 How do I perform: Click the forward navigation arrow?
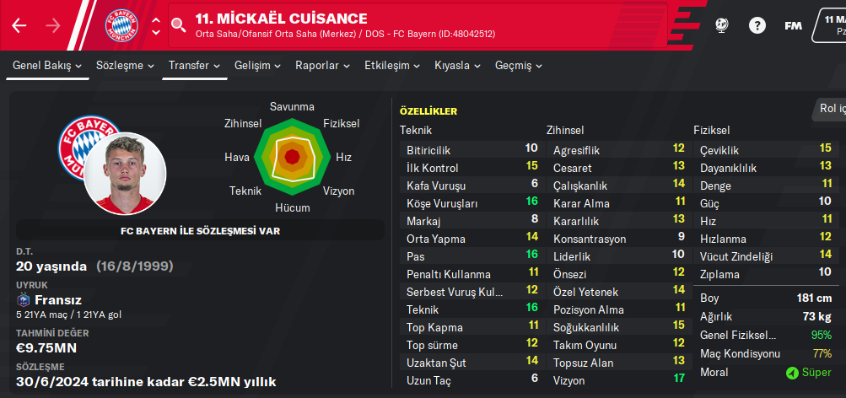[53, 25]
